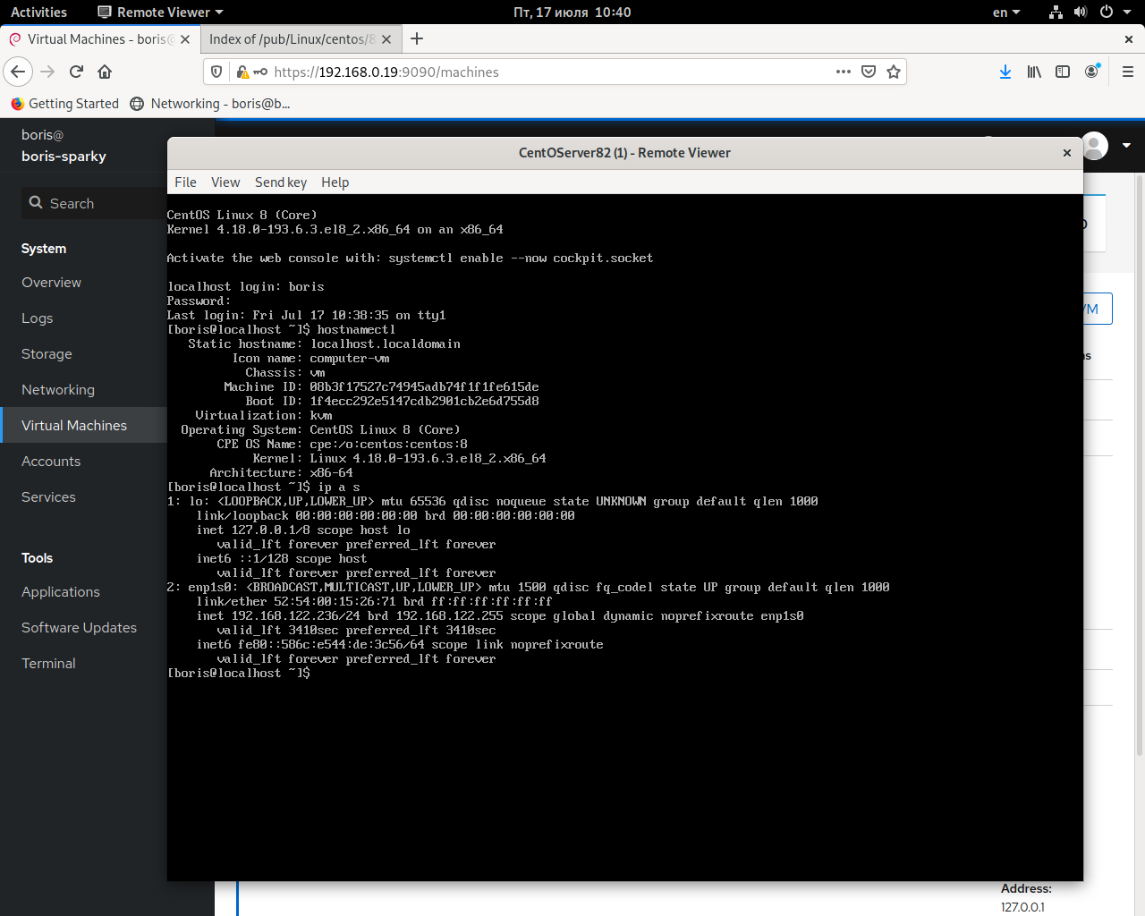Viewport: 1145px width, 916px height.
Task: Toggle the Firefox sidebar icon
Action: pos(1063,72)
